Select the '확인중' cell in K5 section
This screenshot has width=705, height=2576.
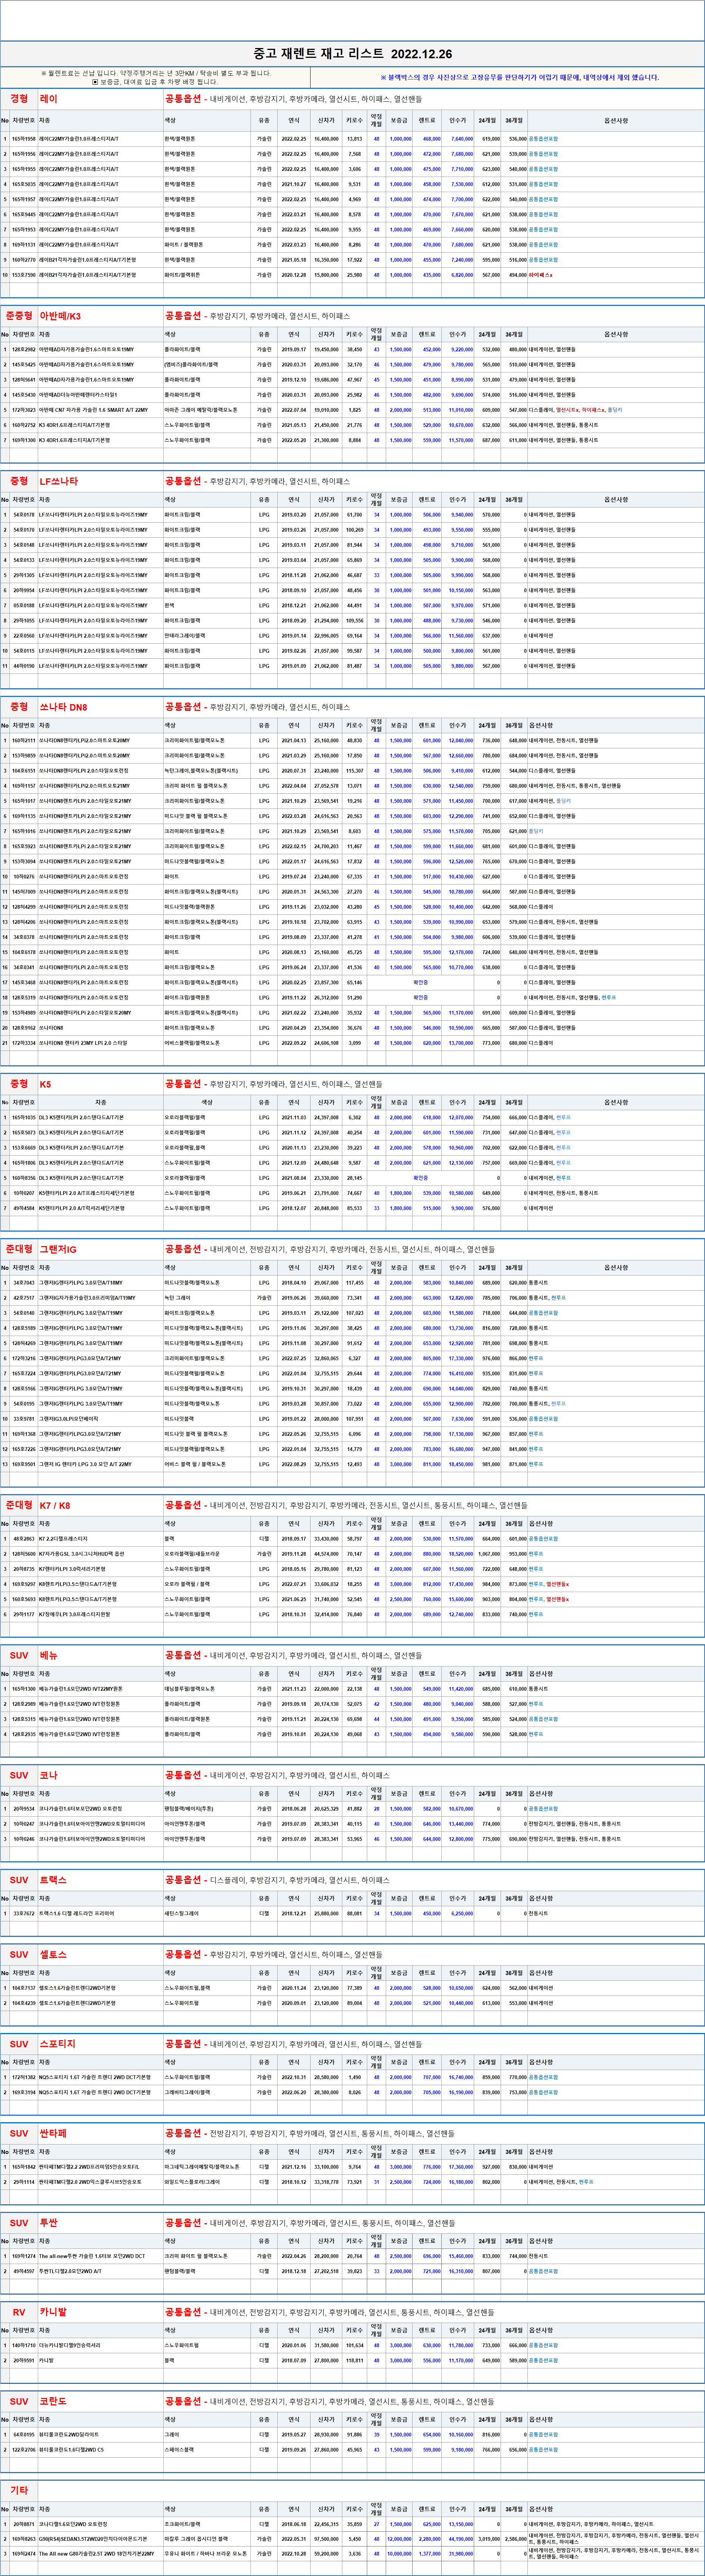[421, 1178]
